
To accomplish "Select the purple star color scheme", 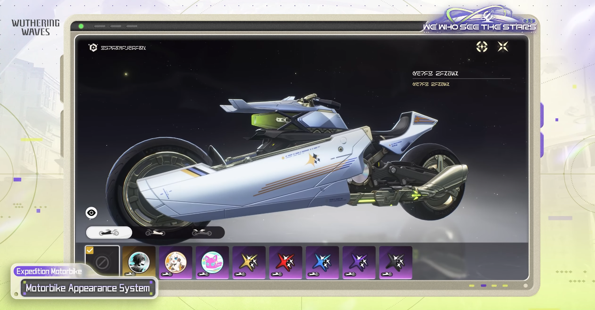I will (359, 262).
